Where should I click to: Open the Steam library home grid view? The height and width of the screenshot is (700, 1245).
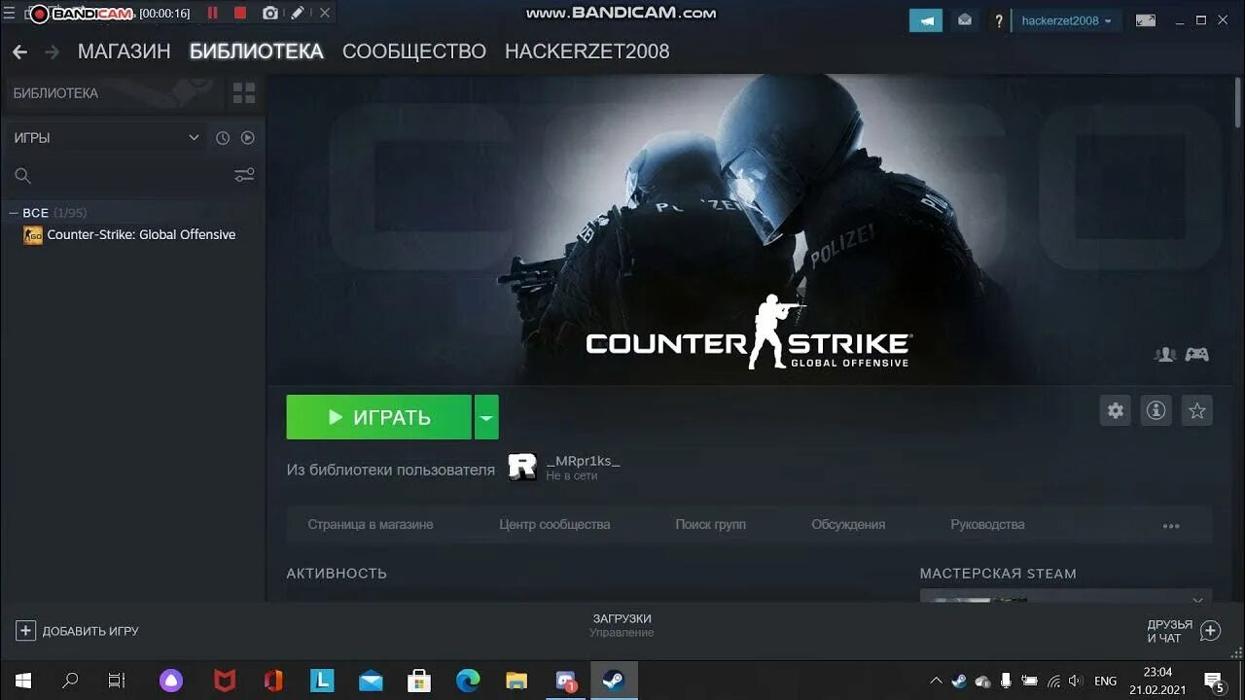click(x=244, y=93)
